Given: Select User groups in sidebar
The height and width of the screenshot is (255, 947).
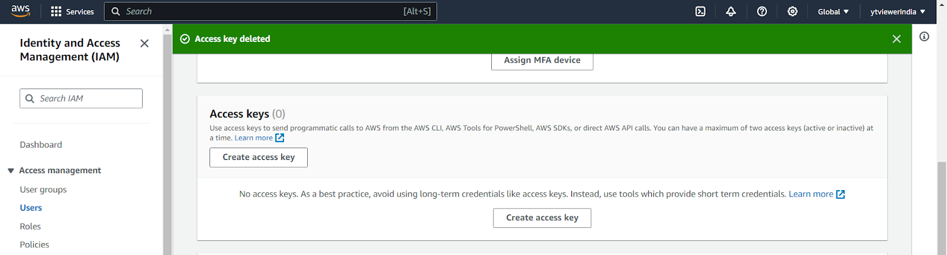Looking at the screenshot, I should coord(43,189).
